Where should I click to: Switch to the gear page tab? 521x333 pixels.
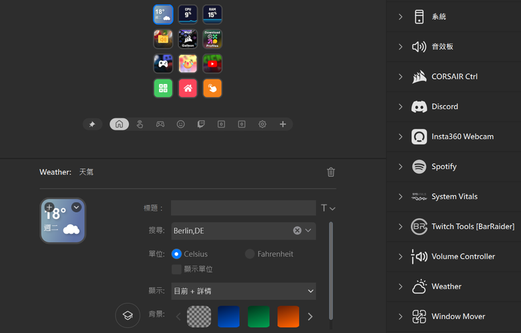pyautogui.click(x=263, y=124)
